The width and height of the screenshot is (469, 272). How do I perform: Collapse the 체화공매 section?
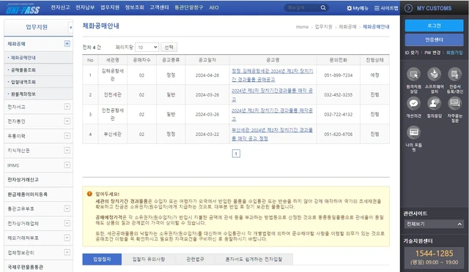(x=67, y=44)
